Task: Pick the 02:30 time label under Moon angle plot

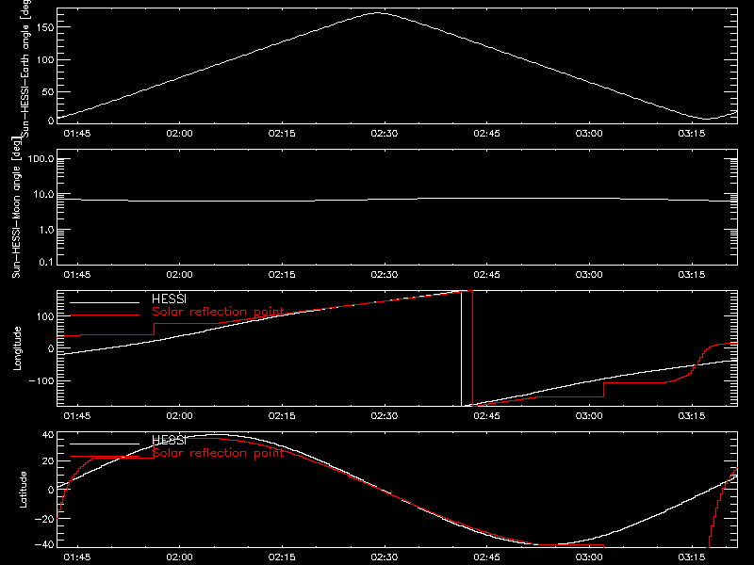Action: 385,275
